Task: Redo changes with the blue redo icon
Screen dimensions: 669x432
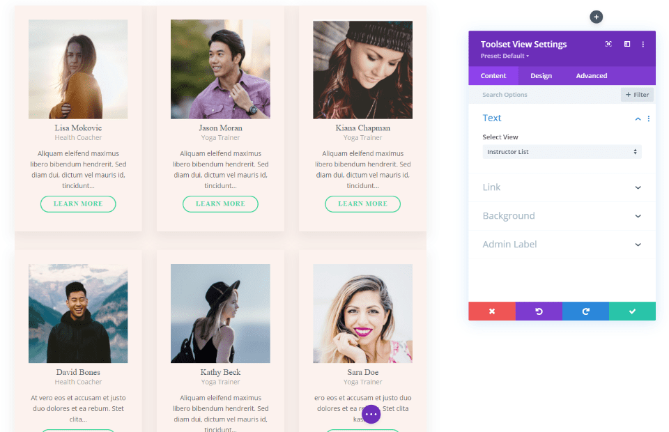Action: 585,311
